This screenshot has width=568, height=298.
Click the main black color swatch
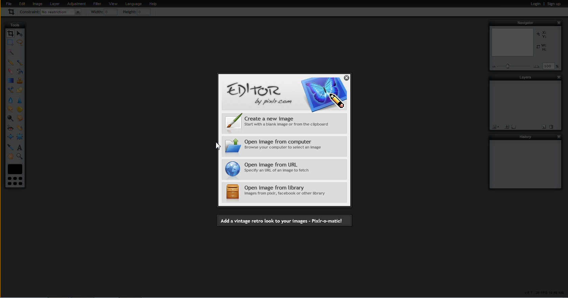[15, 169]
